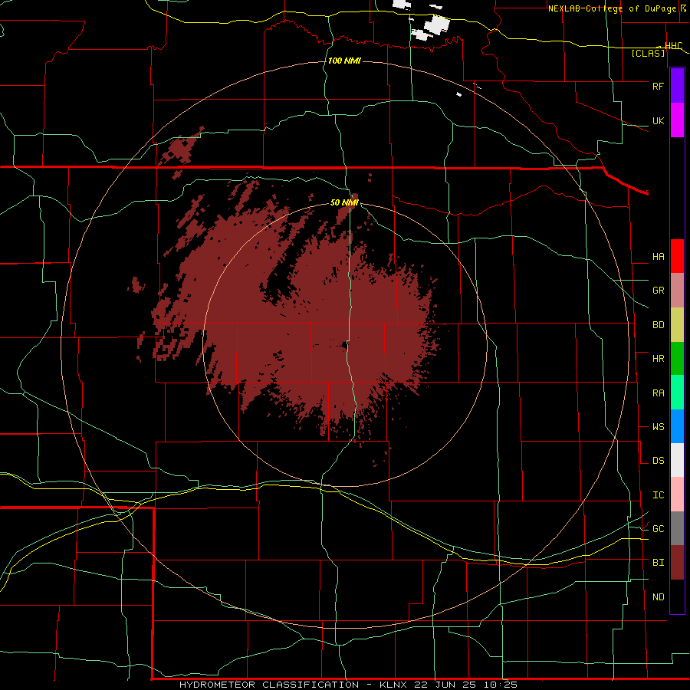Click the RF legend label
Viewport: 690px width, 690px height.
[x=658, y=86]
